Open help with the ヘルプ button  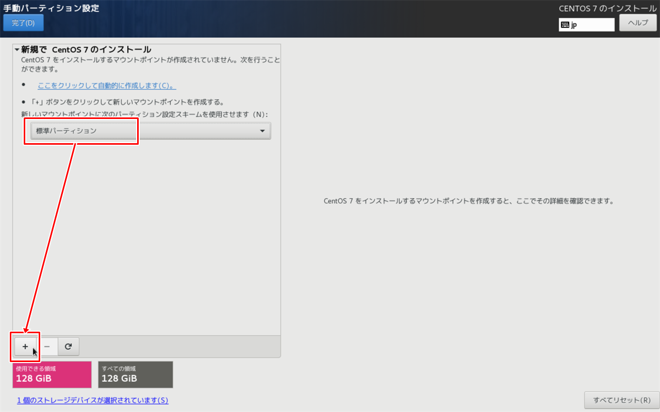638,23
